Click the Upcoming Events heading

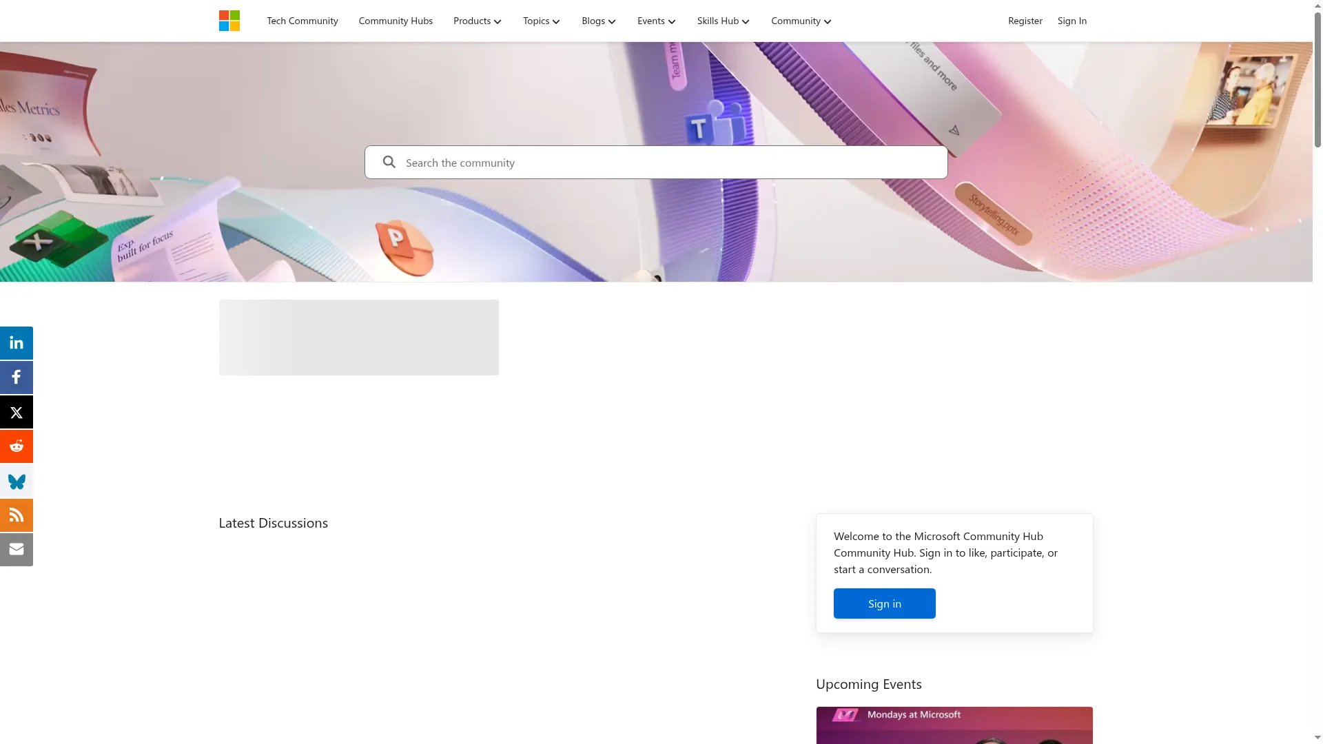[x=869, y=684]
